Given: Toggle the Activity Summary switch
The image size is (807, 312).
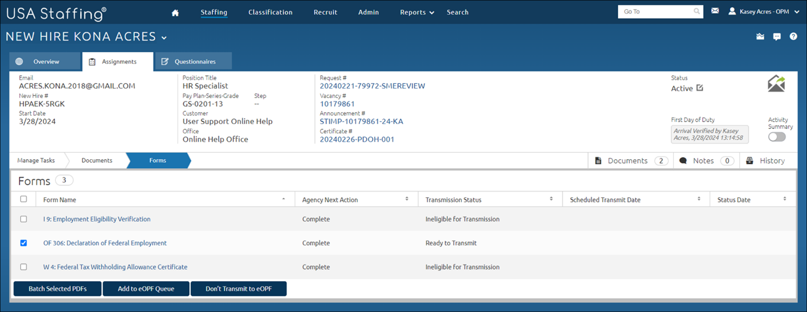Looking at the screenshot, I should click(x=777, y=137).
